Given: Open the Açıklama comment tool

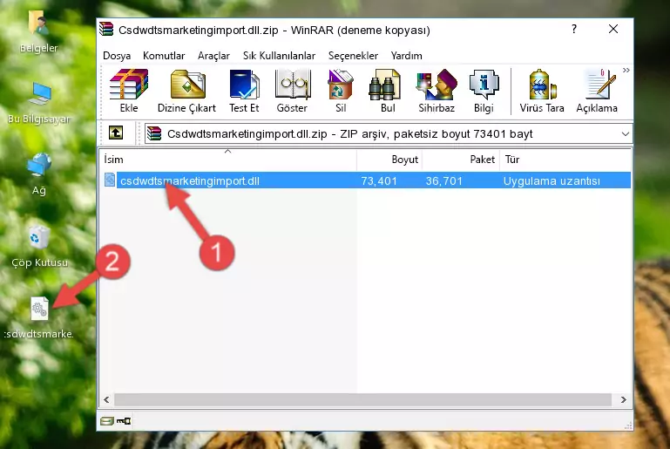Looking at the screenshot, I should click(597, 91).
